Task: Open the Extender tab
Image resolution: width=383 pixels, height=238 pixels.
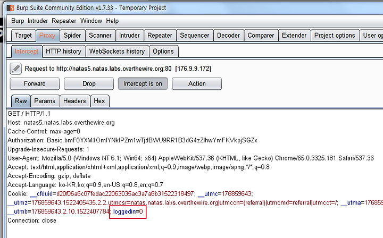Action: [x=294, y=36]
